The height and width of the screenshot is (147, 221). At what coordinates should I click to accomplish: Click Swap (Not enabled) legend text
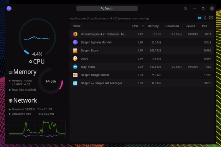[x=24, y=90]
